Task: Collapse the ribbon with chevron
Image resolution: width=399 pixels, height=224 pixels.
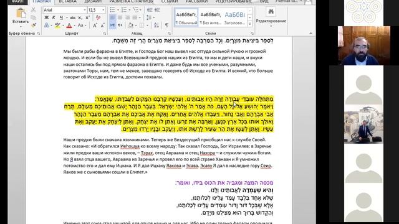Action: [310, 33]
